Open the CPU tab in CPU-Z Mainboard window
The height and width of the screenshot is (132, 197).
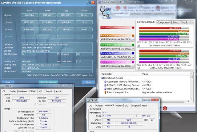(x=90, y=106)
